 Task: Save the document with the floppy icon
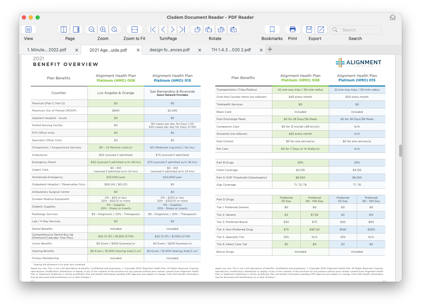tap(309, 29)
